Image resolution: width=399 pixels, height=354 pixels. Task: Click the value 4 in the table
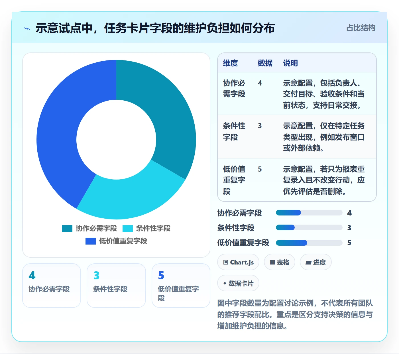coord(260,83)
